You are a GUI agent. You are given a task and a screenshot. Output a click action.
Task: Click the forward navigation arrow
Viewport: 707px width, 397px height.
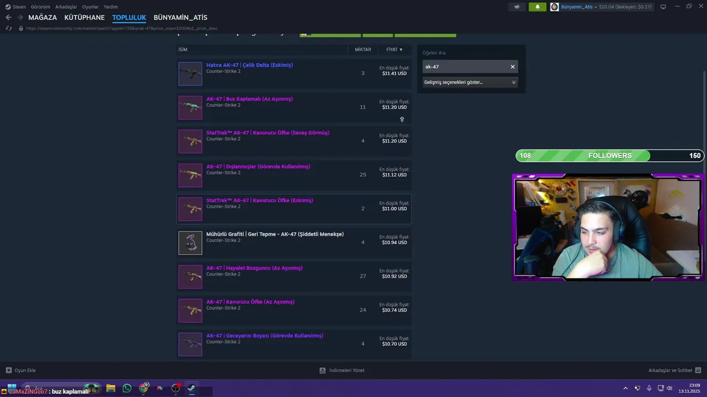20,18
